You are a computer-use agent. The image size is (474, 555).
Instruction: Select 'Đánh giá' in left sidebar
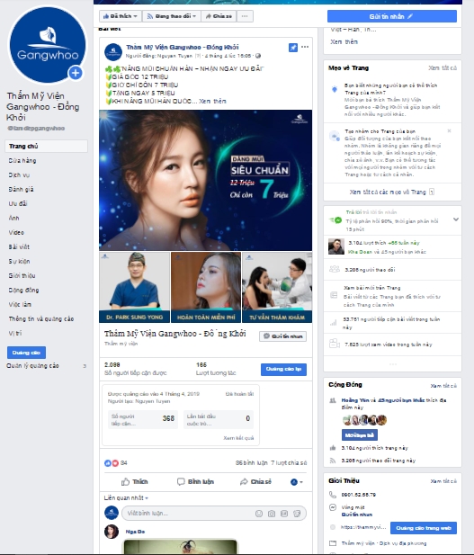[x=22, y=190]
